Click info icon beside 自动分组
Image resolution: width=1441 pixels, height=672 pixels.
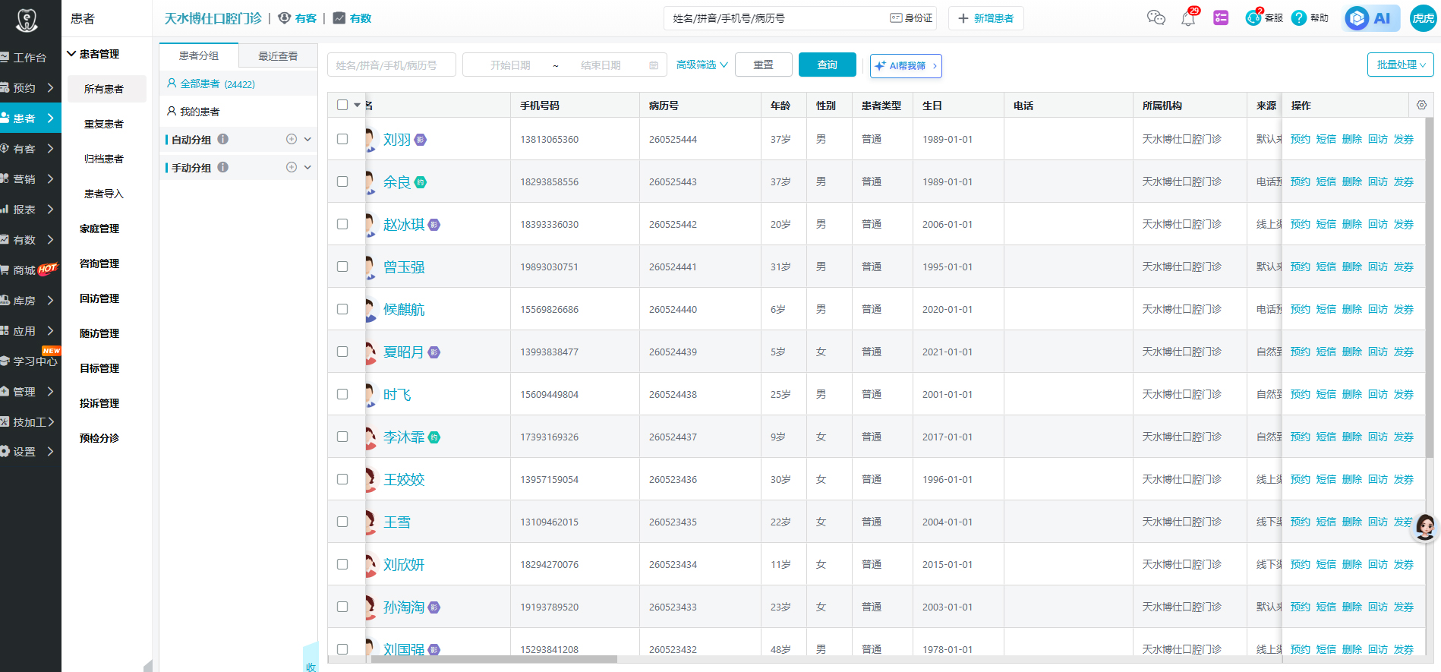[222, 139]
